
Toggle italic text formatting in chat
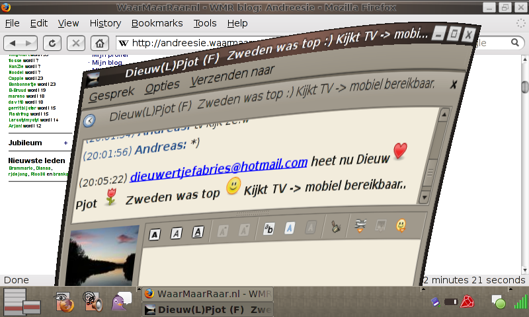point(176,232)
